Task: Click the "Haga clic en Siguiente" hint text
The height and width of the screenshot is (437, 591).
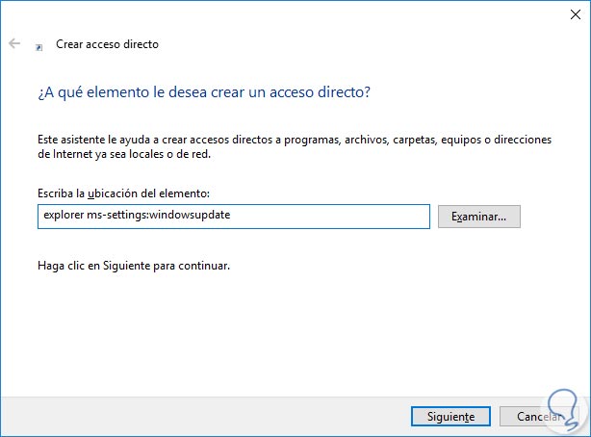Action: pos(135,264)
